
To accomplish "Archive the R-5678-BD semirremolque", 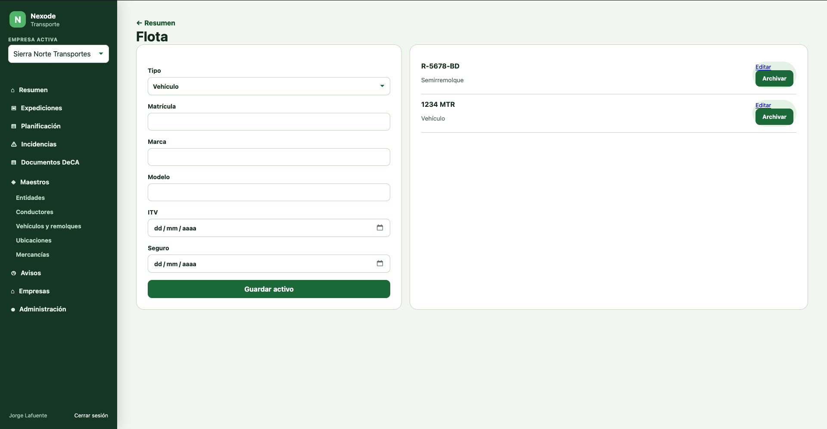I will 774,78.
